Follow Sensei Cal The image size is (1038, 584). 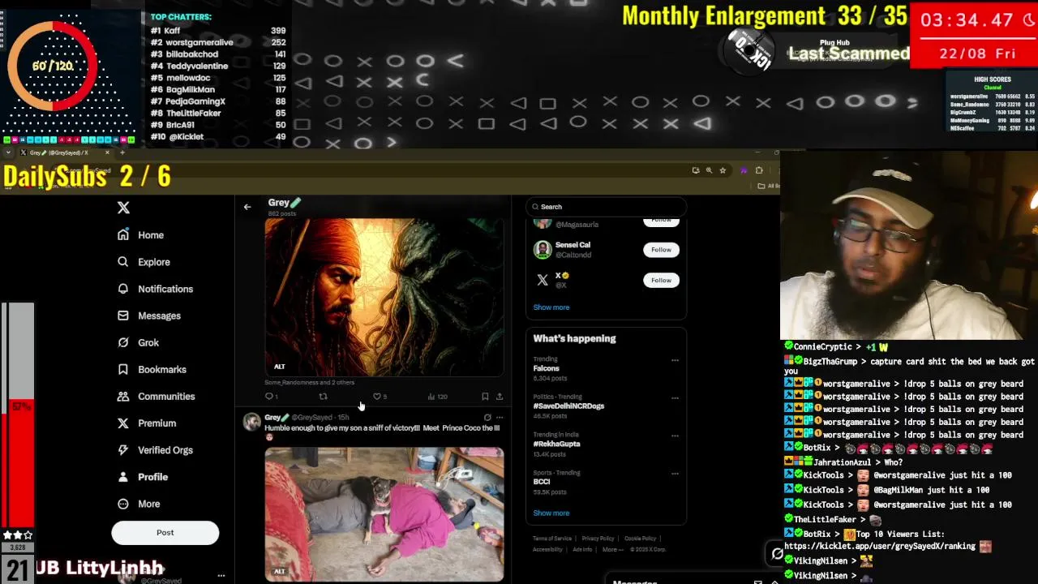(661, 250)
